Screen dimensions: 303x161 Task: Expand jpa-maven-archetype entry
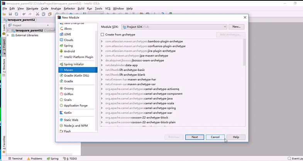[102, 56]
